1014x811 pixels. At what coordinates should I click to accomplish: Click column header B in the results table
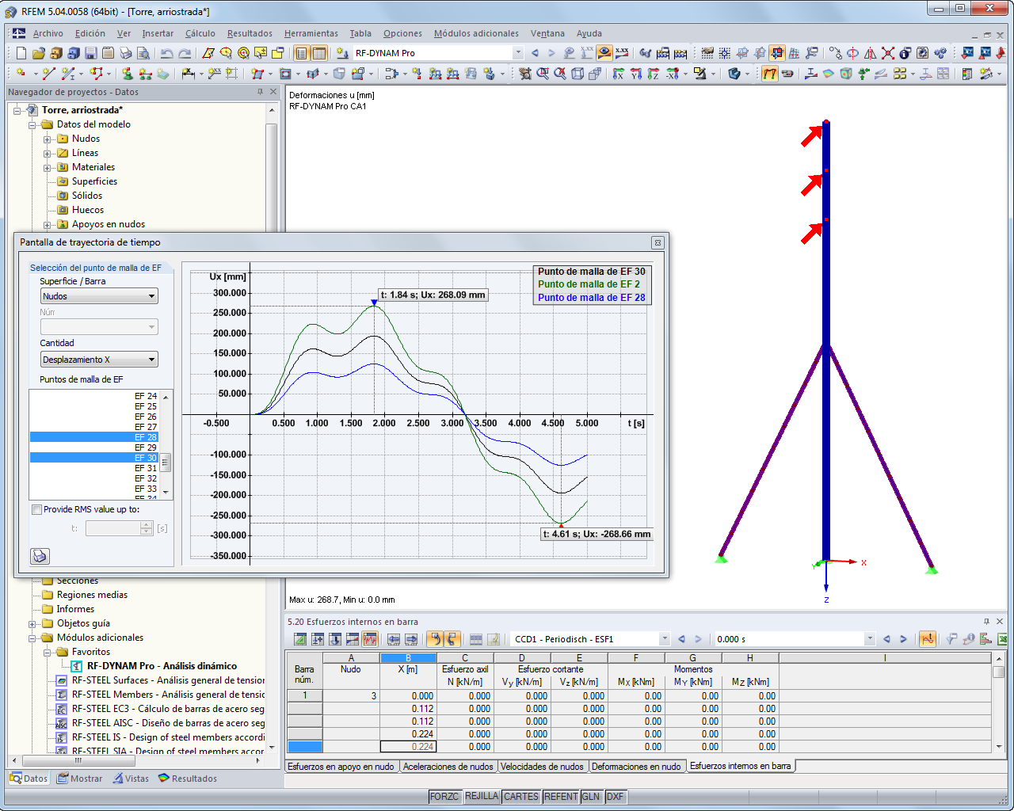click(408, 658)
